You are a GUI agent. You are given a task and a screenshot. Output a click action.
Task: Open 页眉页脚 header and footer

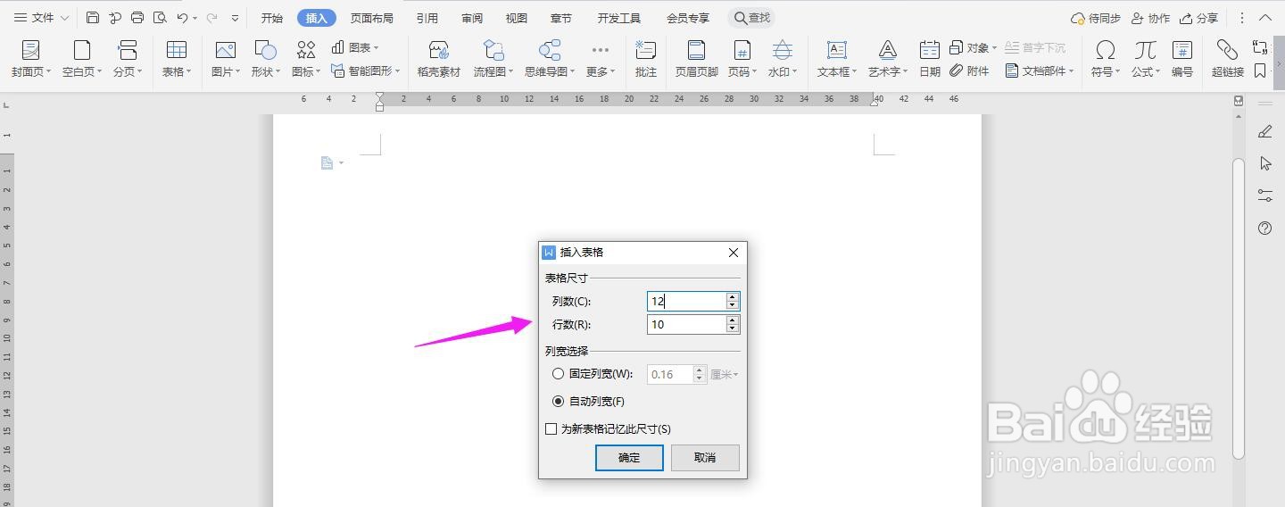coord(696,59)
